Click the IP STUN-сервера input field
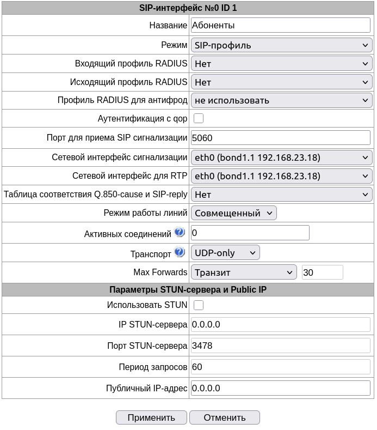The image size is (377, 430). [x=281, y=324]
